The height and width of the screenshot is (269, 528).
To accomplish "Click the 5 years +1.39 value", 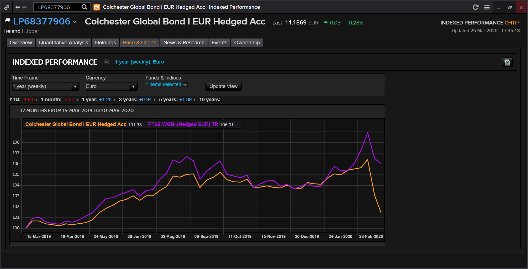I will tap(185, 100).
